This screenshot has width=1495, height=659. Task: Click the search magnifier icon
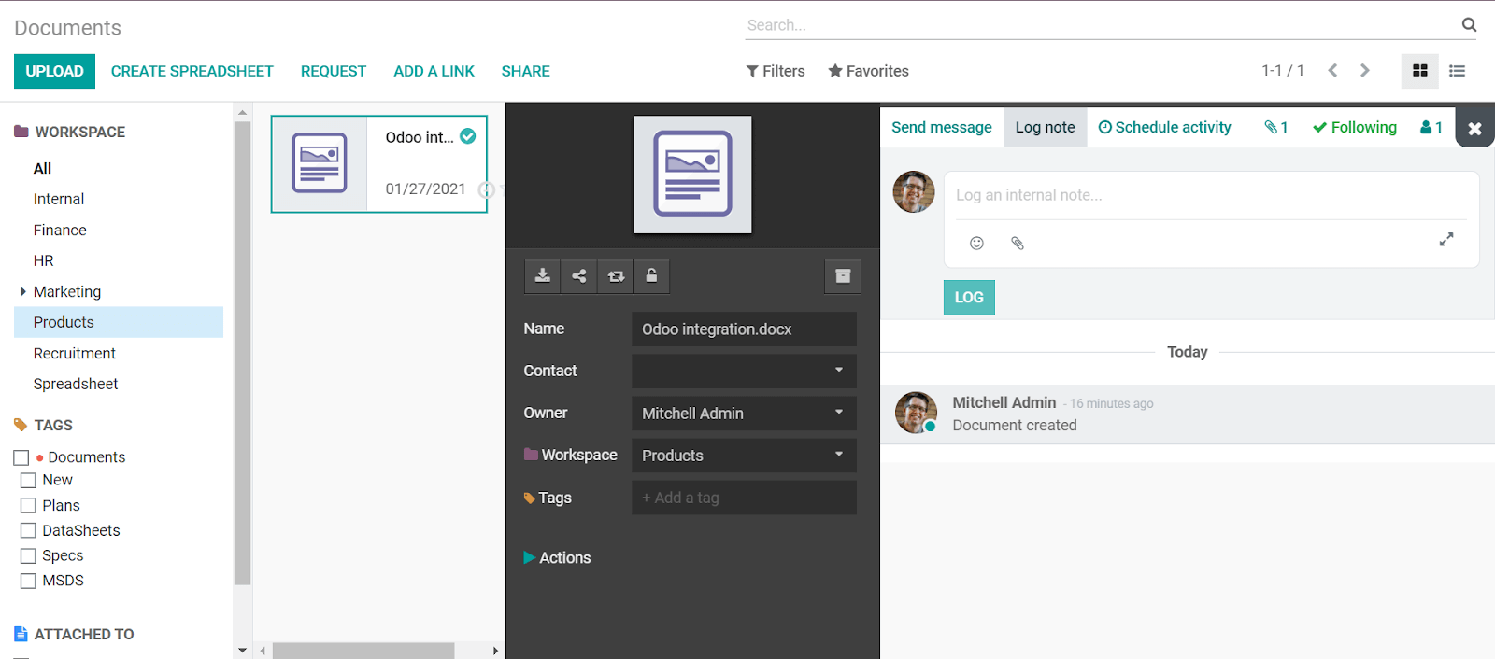1469,25
